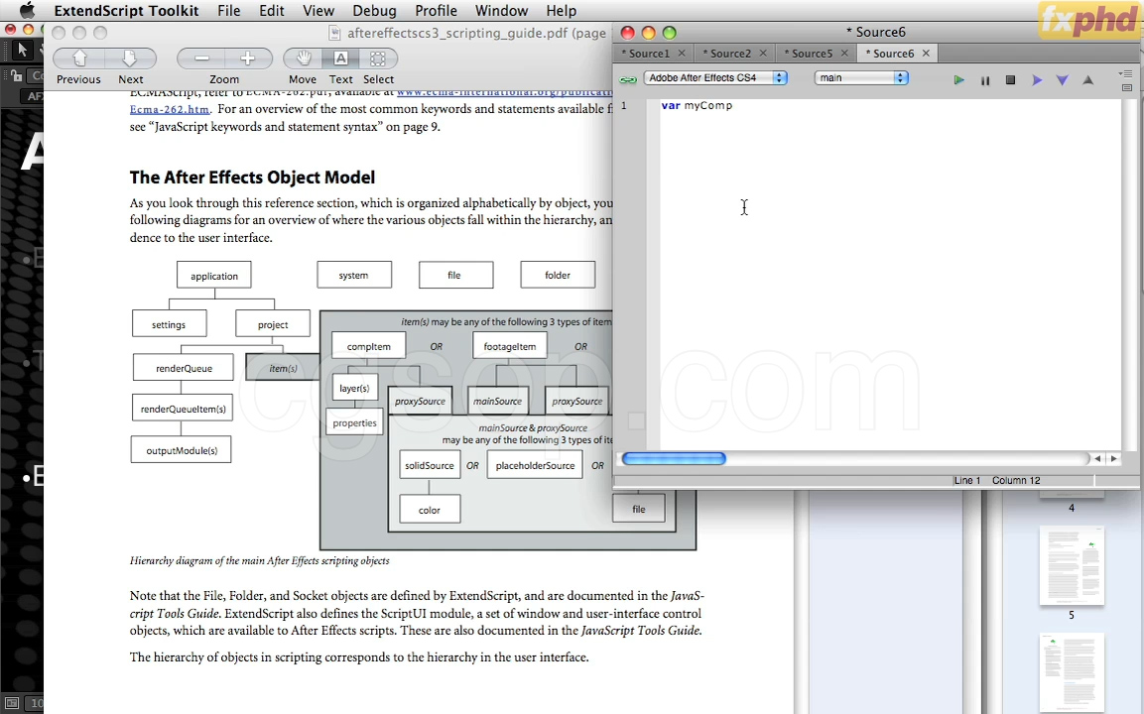Run the script with the green play button

tap(958, 79)
